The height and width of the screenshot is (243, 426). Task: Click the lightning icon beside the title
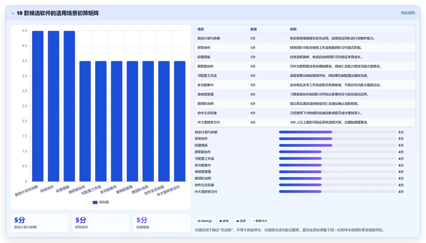13,13
